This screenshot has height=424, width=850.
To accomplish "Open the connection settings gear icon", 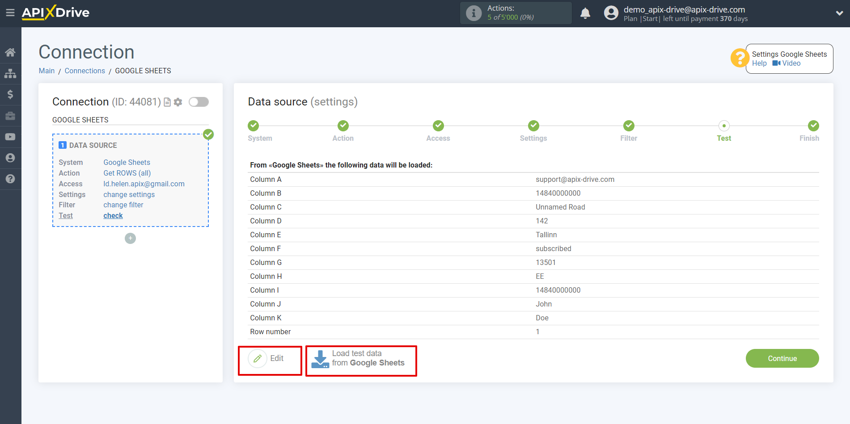I will coord(178,102).
